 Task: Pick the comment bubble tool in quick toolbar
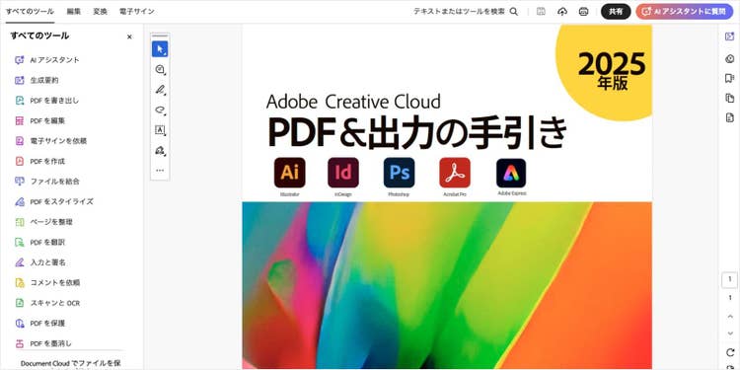(x=160, y=69)
